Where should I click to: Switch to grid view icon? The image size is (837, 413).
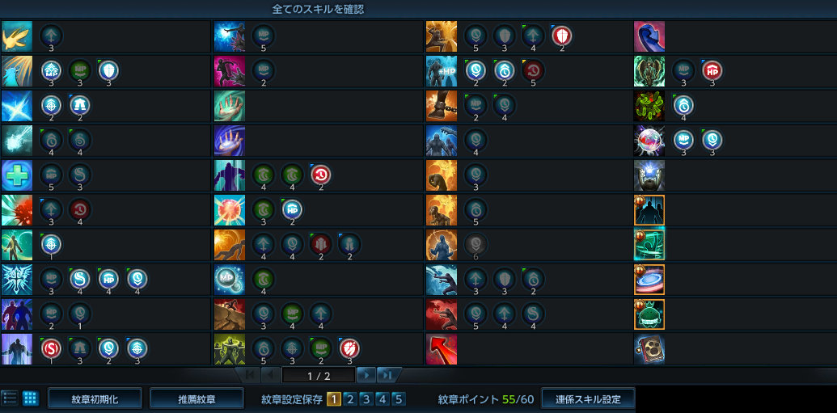pyautogui.click(x=31, y=398)
